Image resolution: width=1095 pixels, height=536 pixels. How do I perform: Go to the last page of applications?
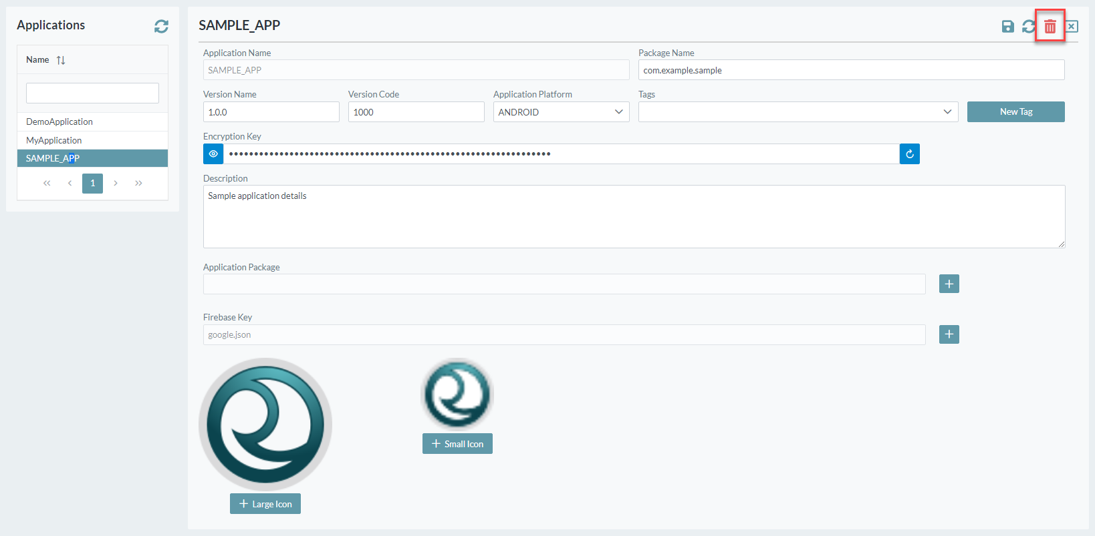point(138,183)
